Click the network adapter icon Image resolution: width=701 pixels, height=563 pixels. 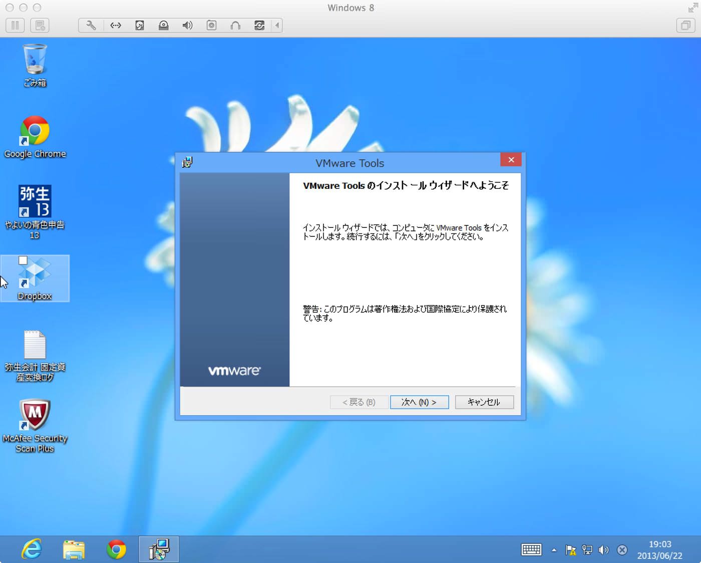[x=116, y=25]
